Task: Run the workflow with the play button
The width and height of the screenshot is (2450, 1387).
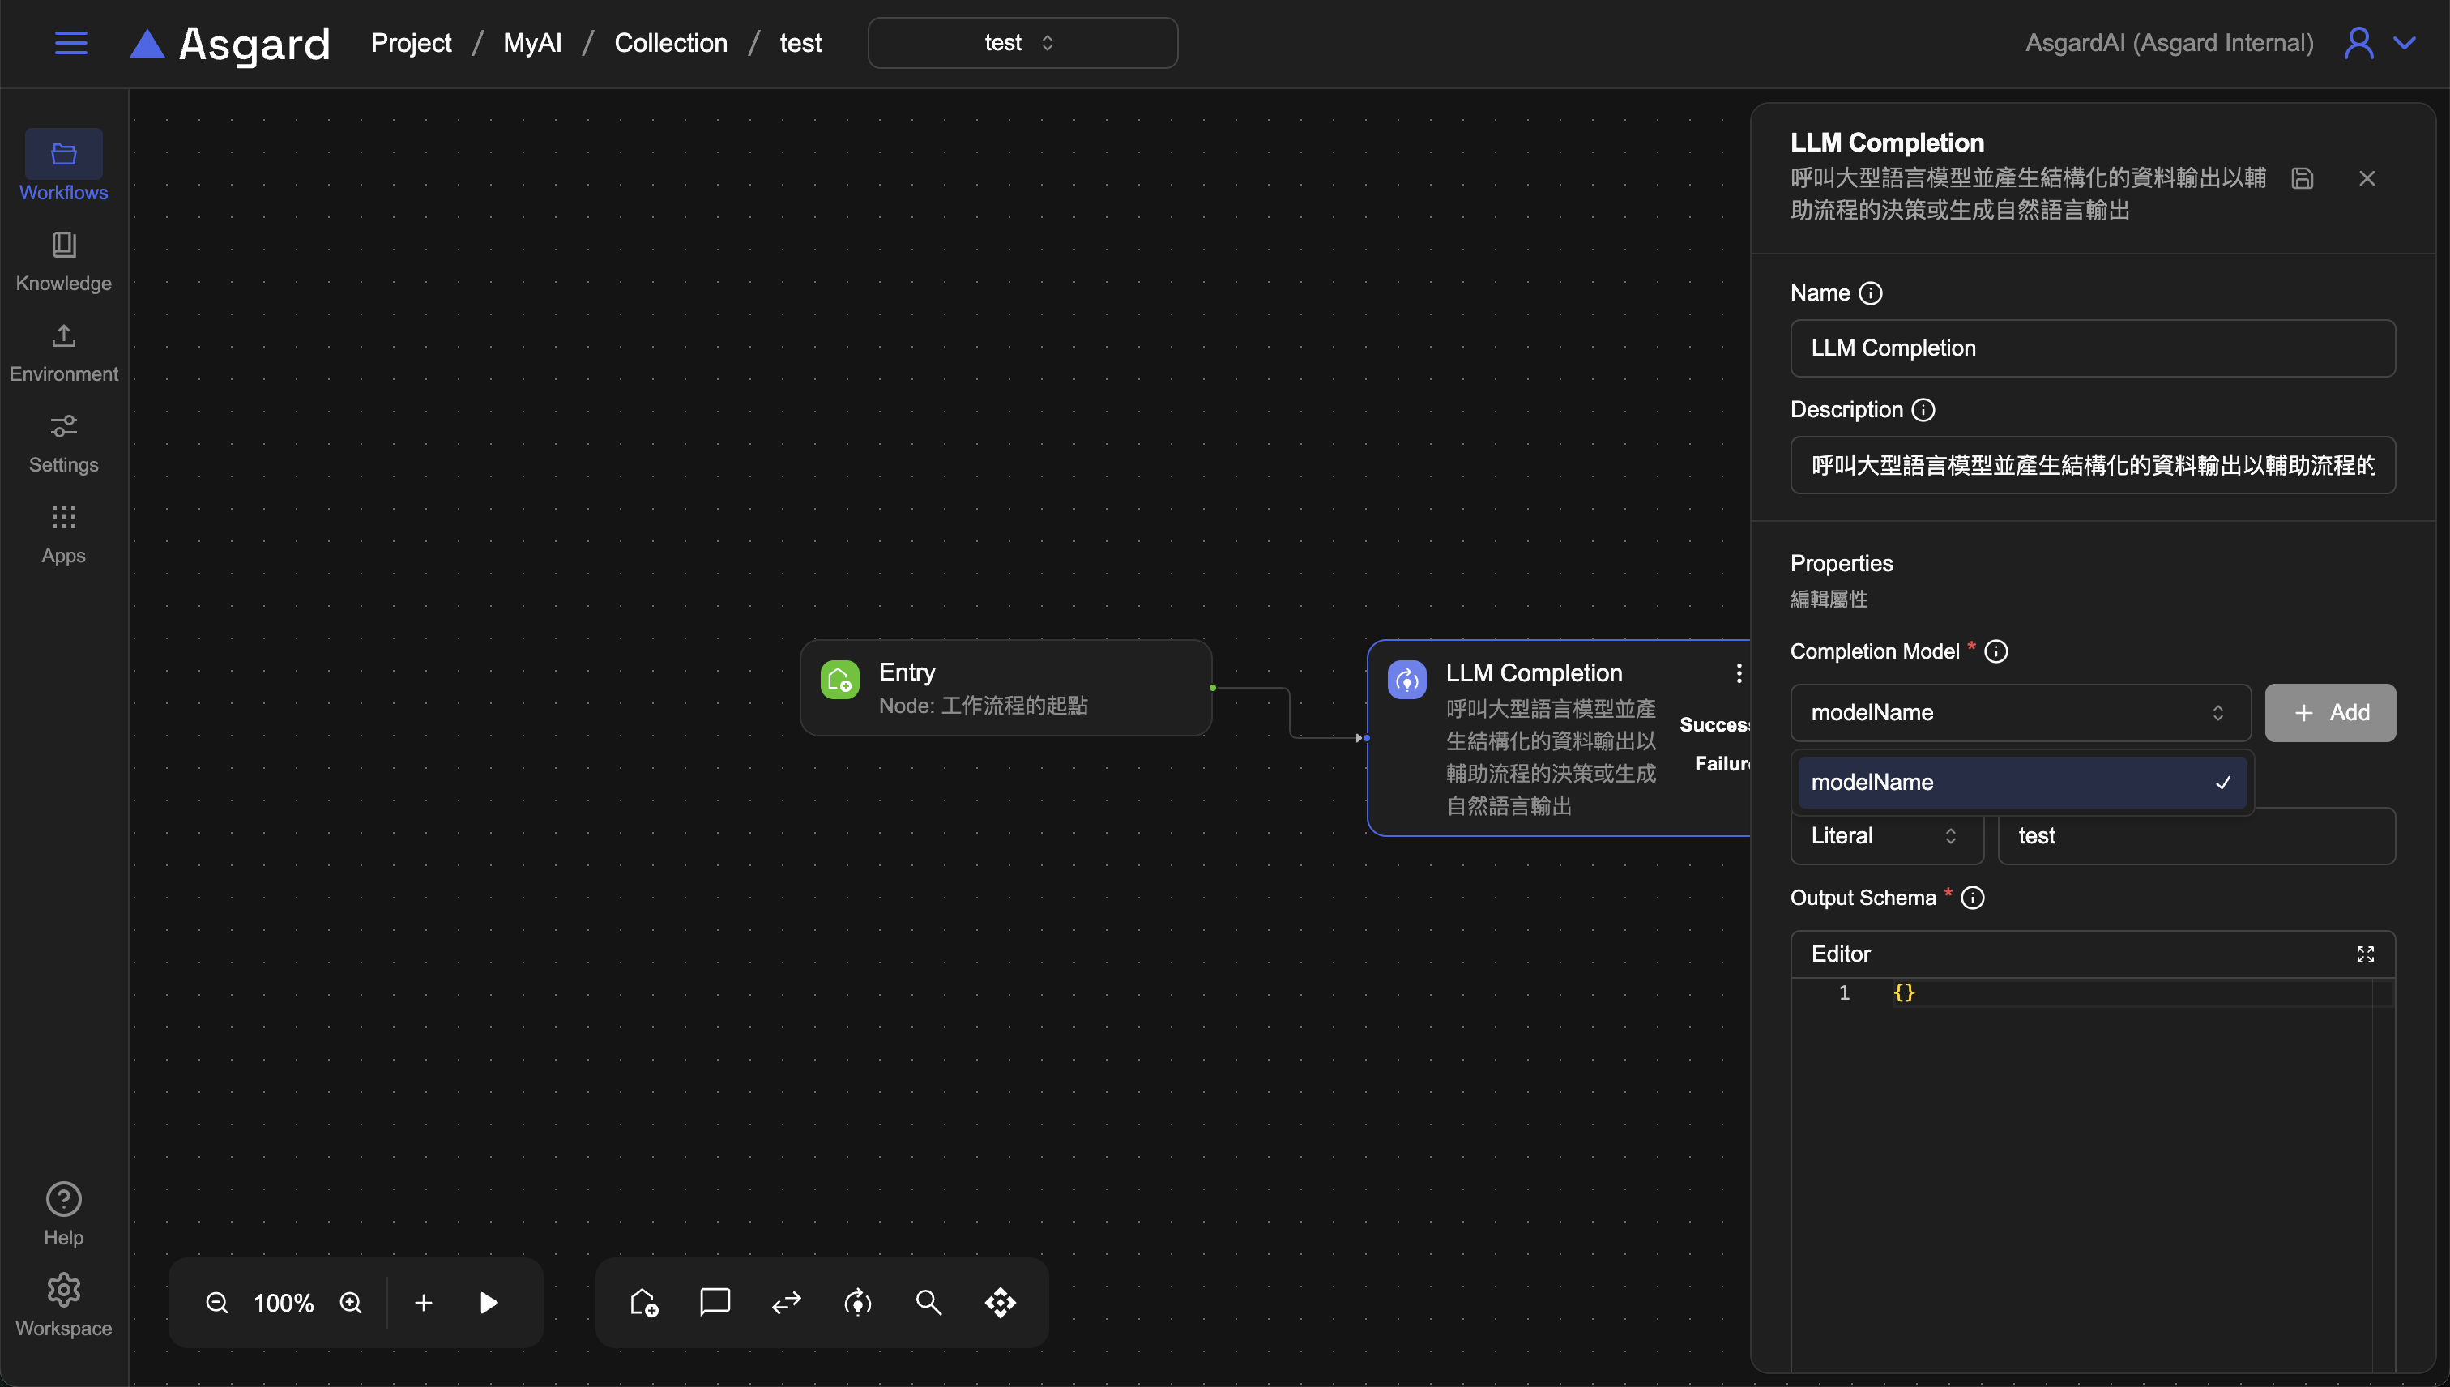Action: tap(488, 1302)
